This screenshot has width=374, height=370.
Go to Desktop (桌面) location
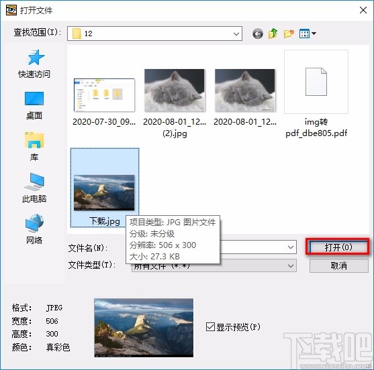(34, 105)
